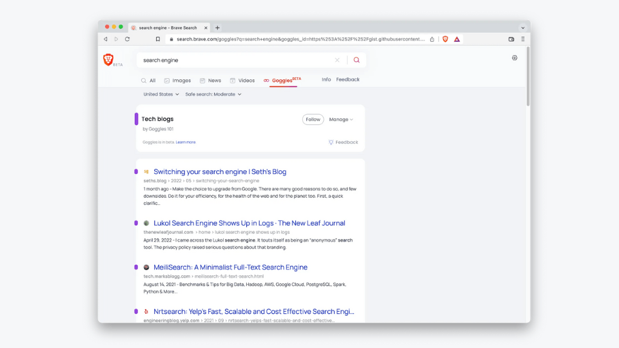619x348 pixels.
Task: Switch to the All results tab
Action: [148, 81]
